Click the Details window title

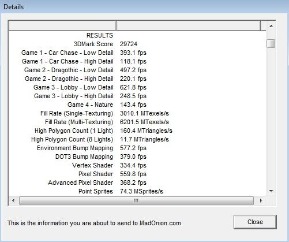(13, 7)
